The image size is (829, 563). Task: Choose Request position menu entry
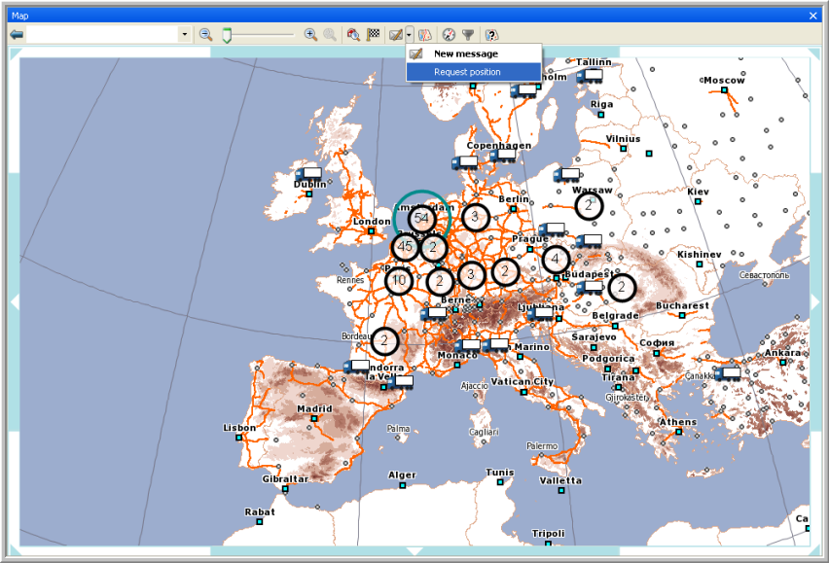coord(467,72)
